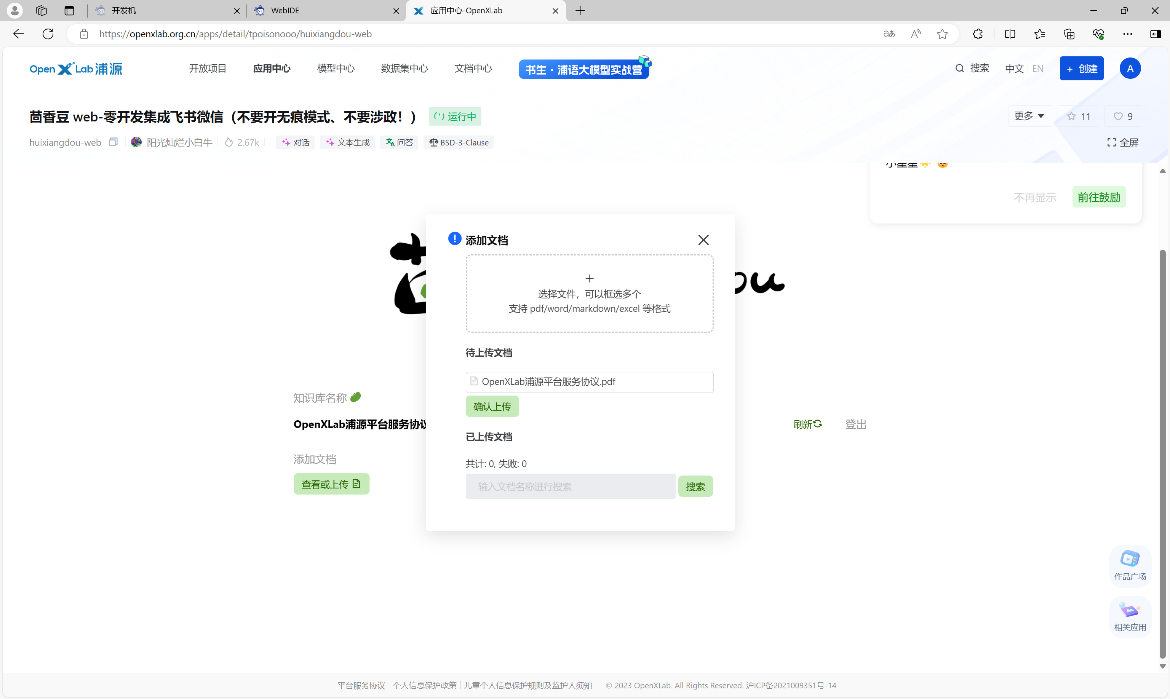Click the BSD-3-Clause license tag
Image resolution: width=1170 pixels, height=699 pixels.
click(x=459, y=142)
